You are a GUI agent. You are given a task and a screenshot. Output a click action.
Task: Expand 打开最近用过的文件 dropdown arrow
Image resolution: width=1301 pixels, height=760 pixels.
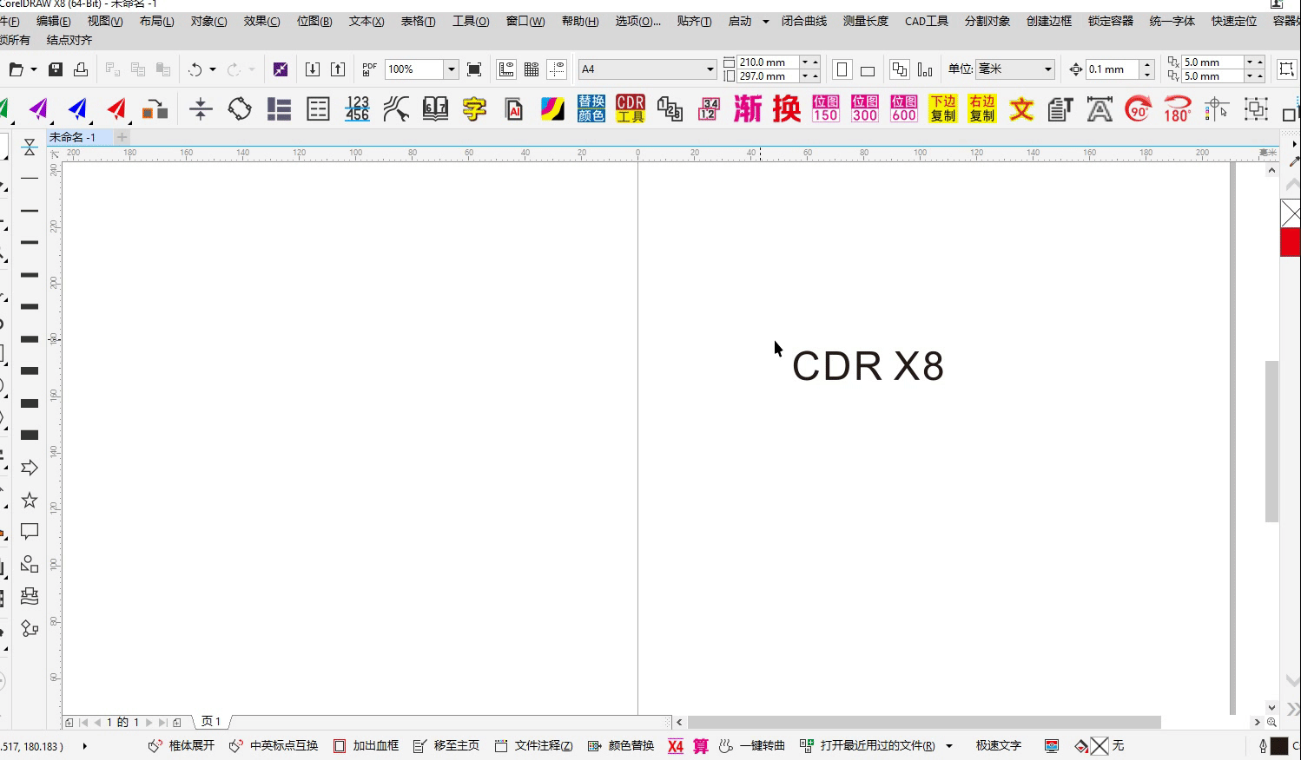pyautogui.click(x=949, y=746)
